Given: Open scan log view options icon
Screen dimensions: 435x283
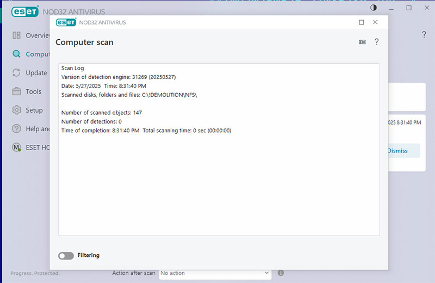Looking at the screenshot, I should click(362, 42).
